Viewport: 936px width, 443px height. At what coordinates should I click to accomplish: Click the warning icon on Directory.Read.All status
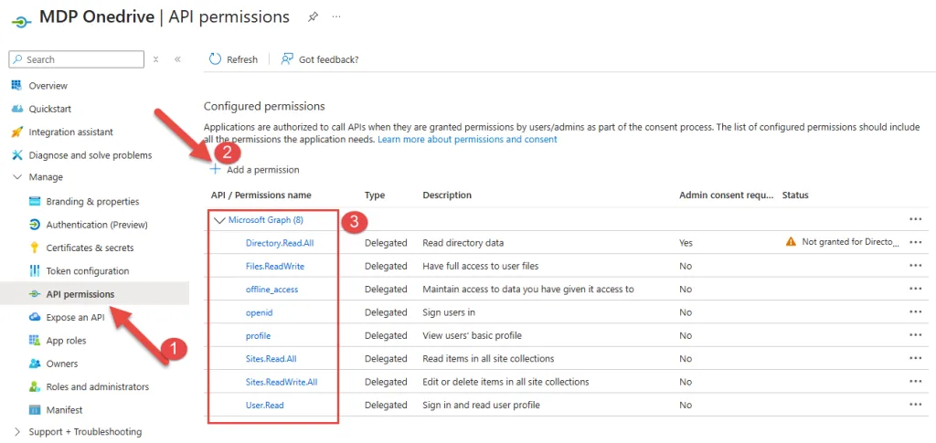[791, 242]
